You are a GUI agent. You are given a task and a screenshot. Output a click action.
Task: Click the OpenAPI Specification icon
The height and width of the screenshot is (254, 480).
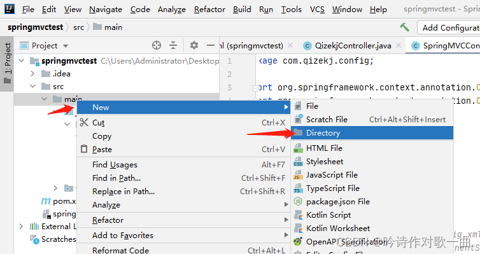(298, 241)
